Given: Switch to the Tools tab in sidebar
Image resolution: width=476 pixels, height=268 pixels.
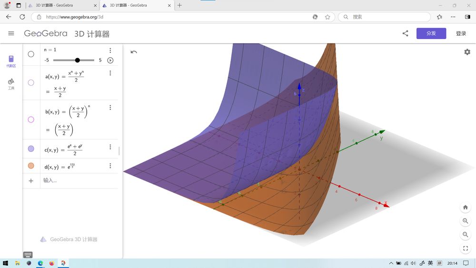Looking at the screenshot, I should pyautogui.click(x=11, y=84).
